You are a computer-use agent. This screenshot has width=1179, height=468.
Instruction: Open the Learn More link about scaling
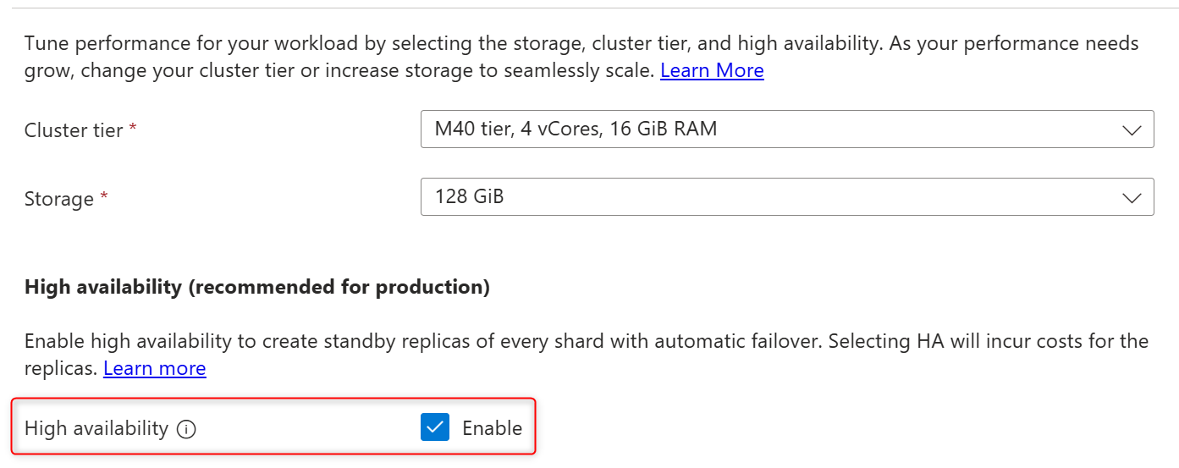coord(712,71)
